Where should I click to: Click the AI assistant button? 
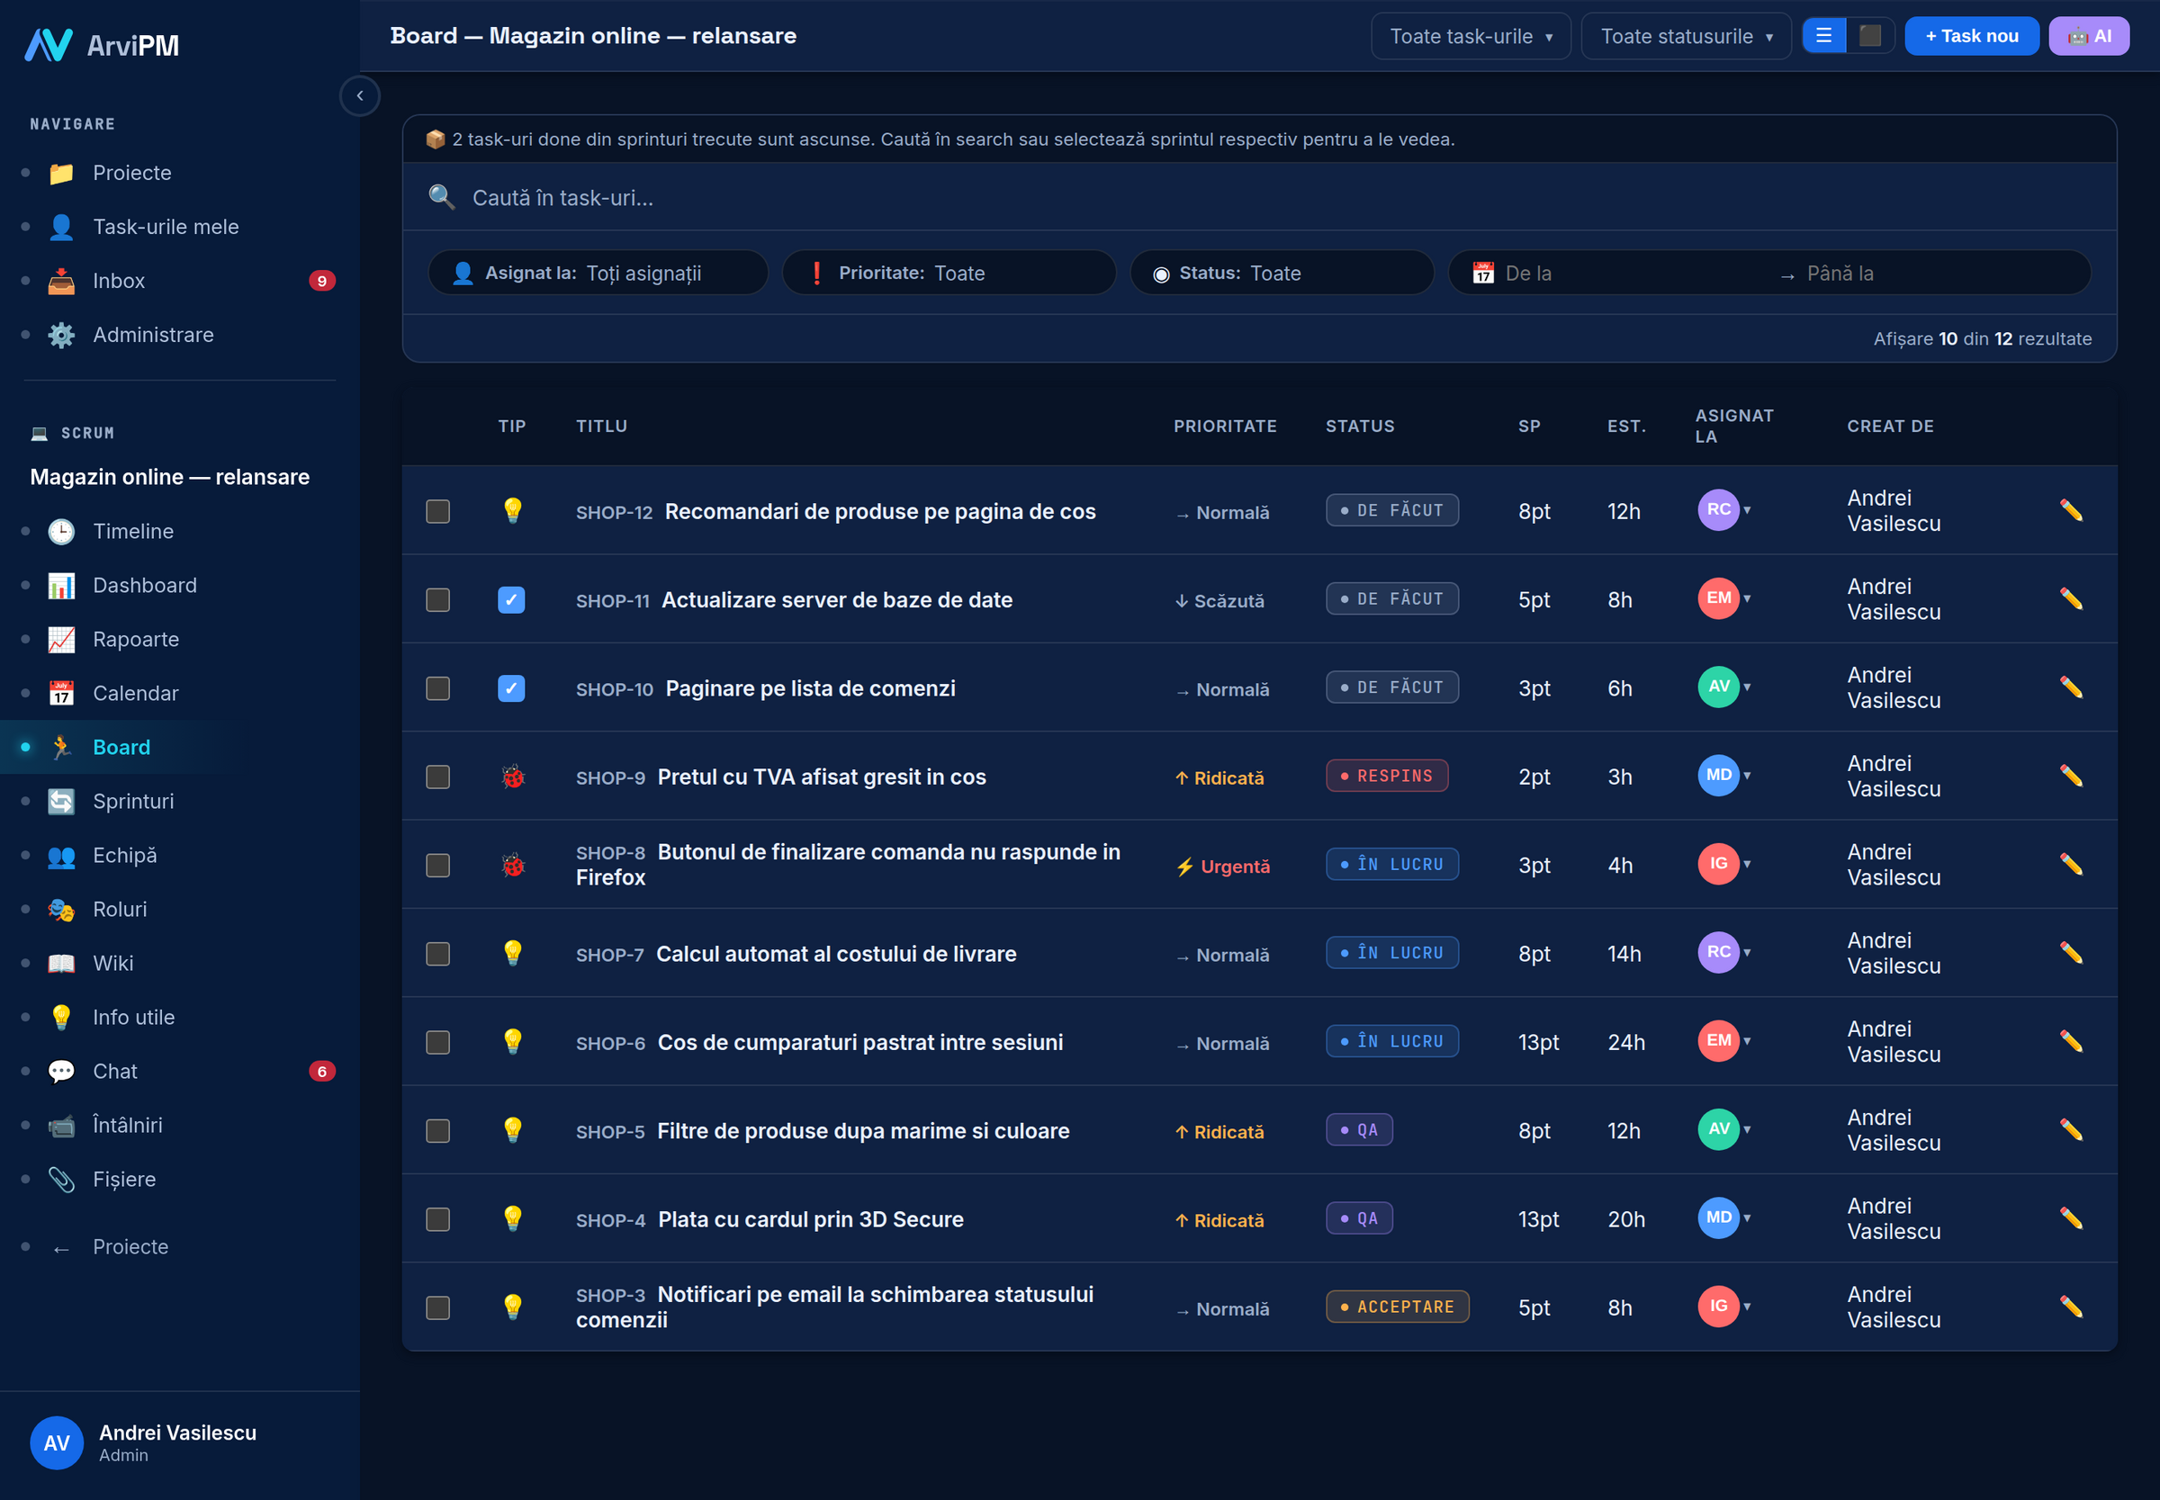coord(2089,36)
